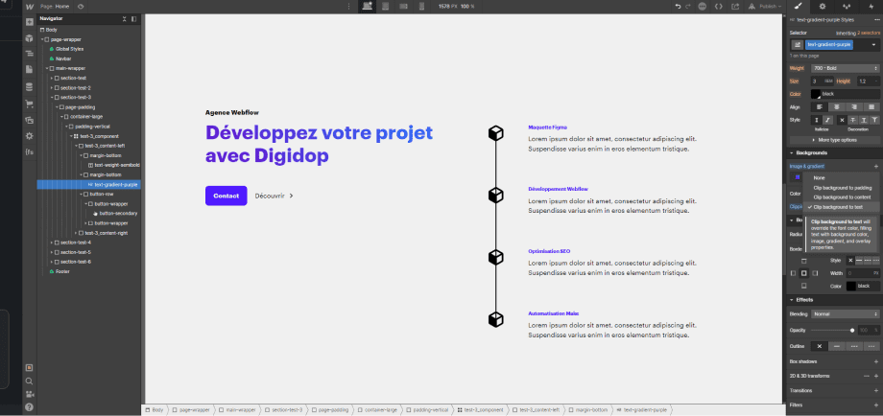This screenshot has height=416, width=883.
Task: Open the Components cube panel
Action: coord(30,38)
